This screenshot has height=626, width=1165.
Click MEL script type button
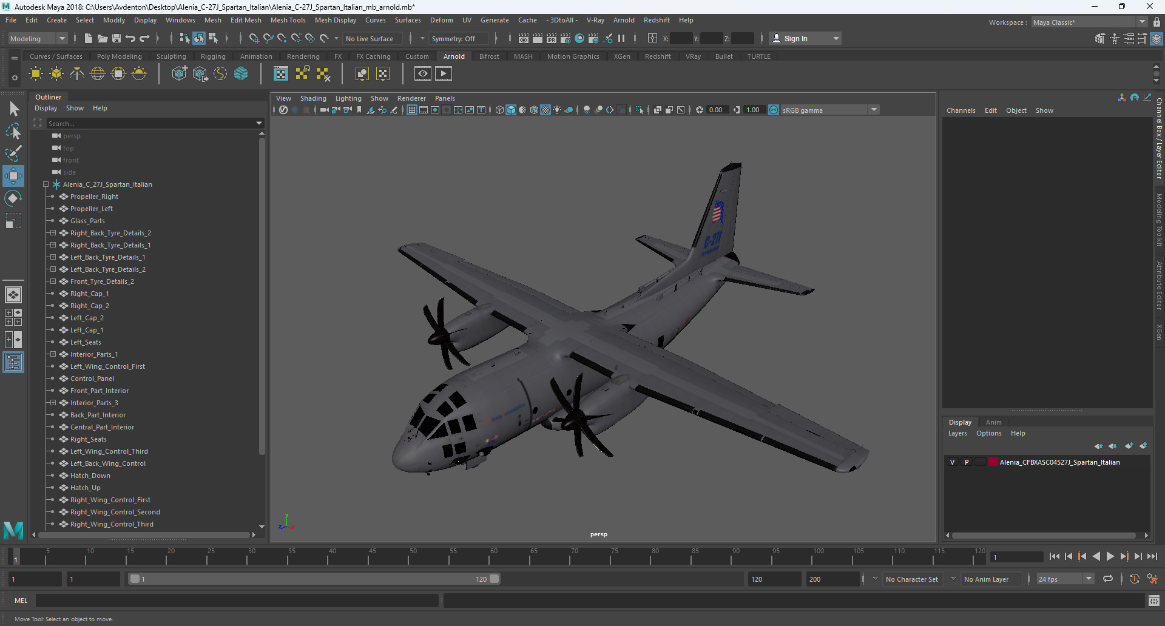pyautogui.click(x=21, y=601)
